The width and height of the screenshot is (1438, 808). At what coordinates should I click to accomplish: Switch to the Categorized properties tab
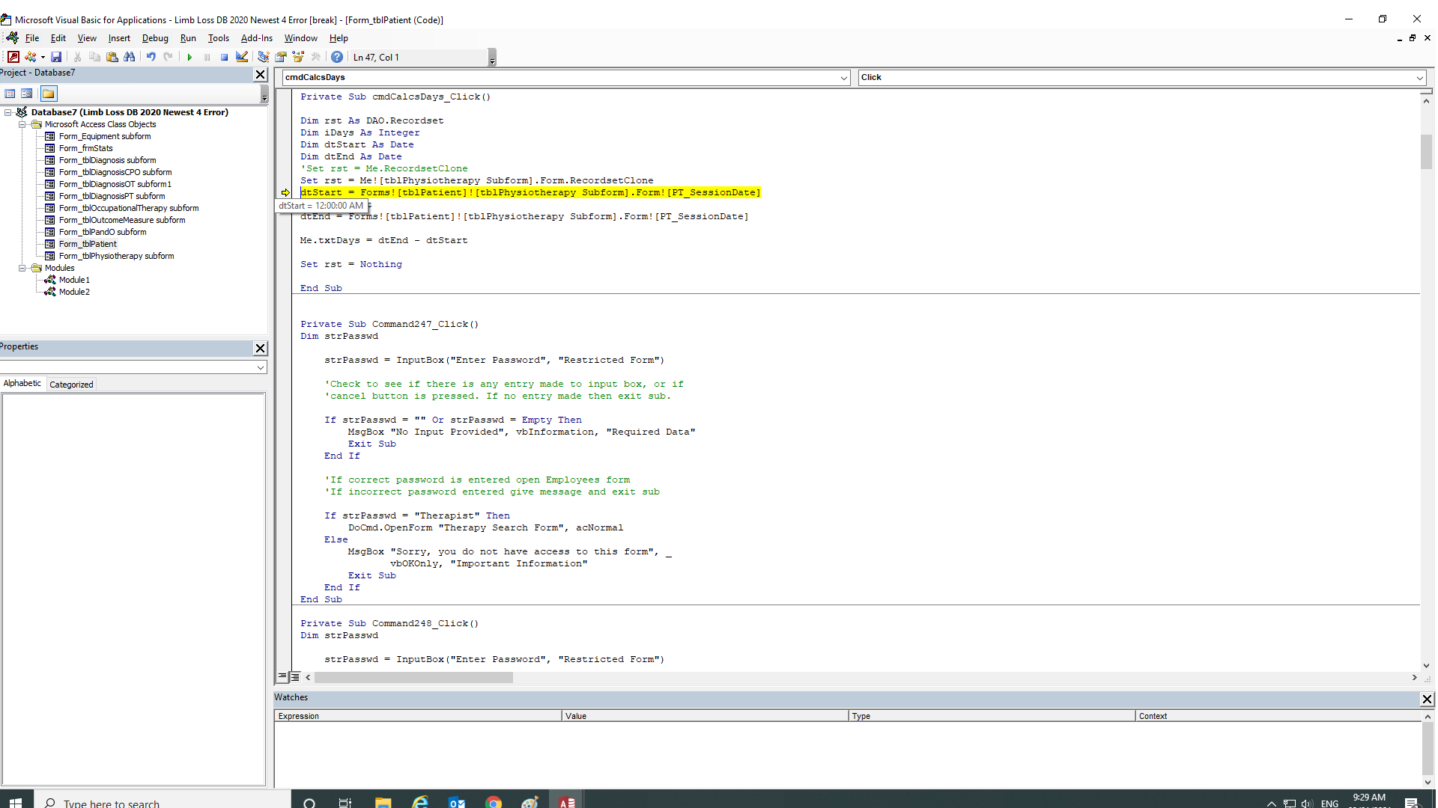coord(71,385)
